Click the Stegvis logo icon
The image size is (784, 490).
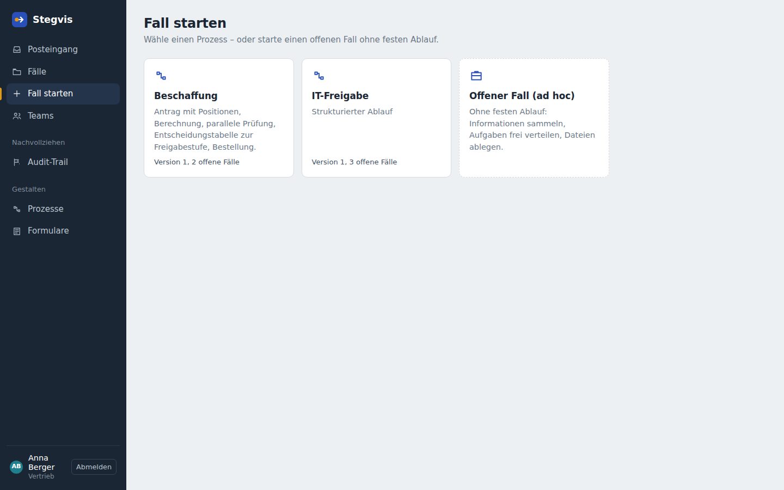20,20
